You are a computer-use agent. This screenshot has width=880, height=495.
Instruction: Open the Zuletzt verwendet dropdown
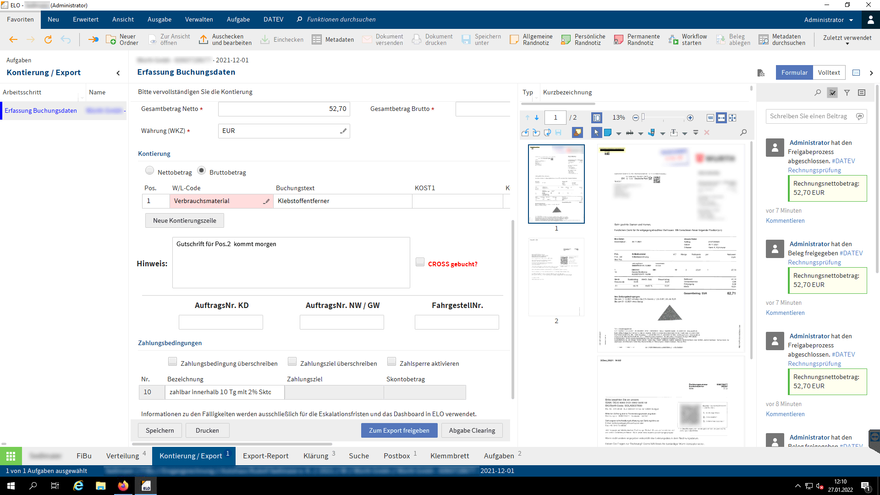coord(847,40)
